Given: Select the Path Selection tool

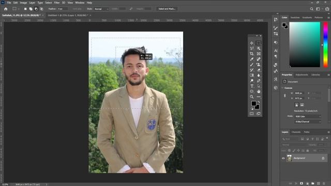Looking at the screenshot, I should 259,86.
